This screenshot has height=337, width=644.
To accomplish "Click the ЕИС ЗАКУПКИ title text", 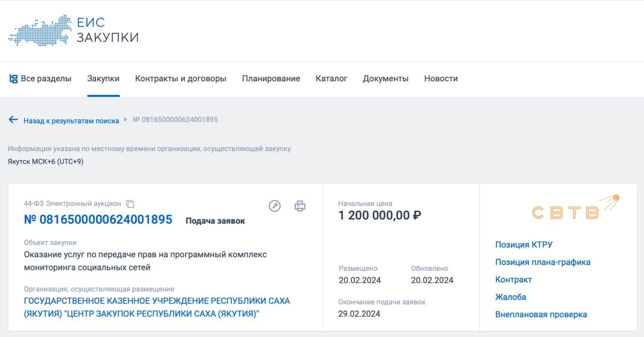I will [x=107, y=30].
